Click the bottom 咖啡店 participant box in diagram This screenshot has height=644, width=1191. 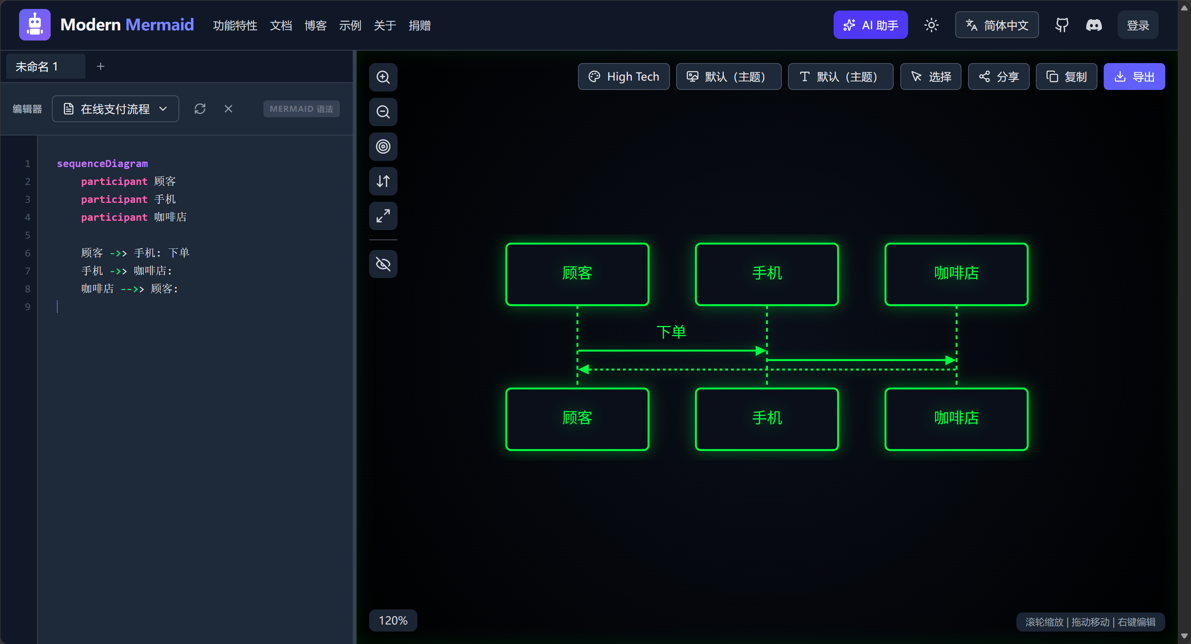[x=956, y=419]
